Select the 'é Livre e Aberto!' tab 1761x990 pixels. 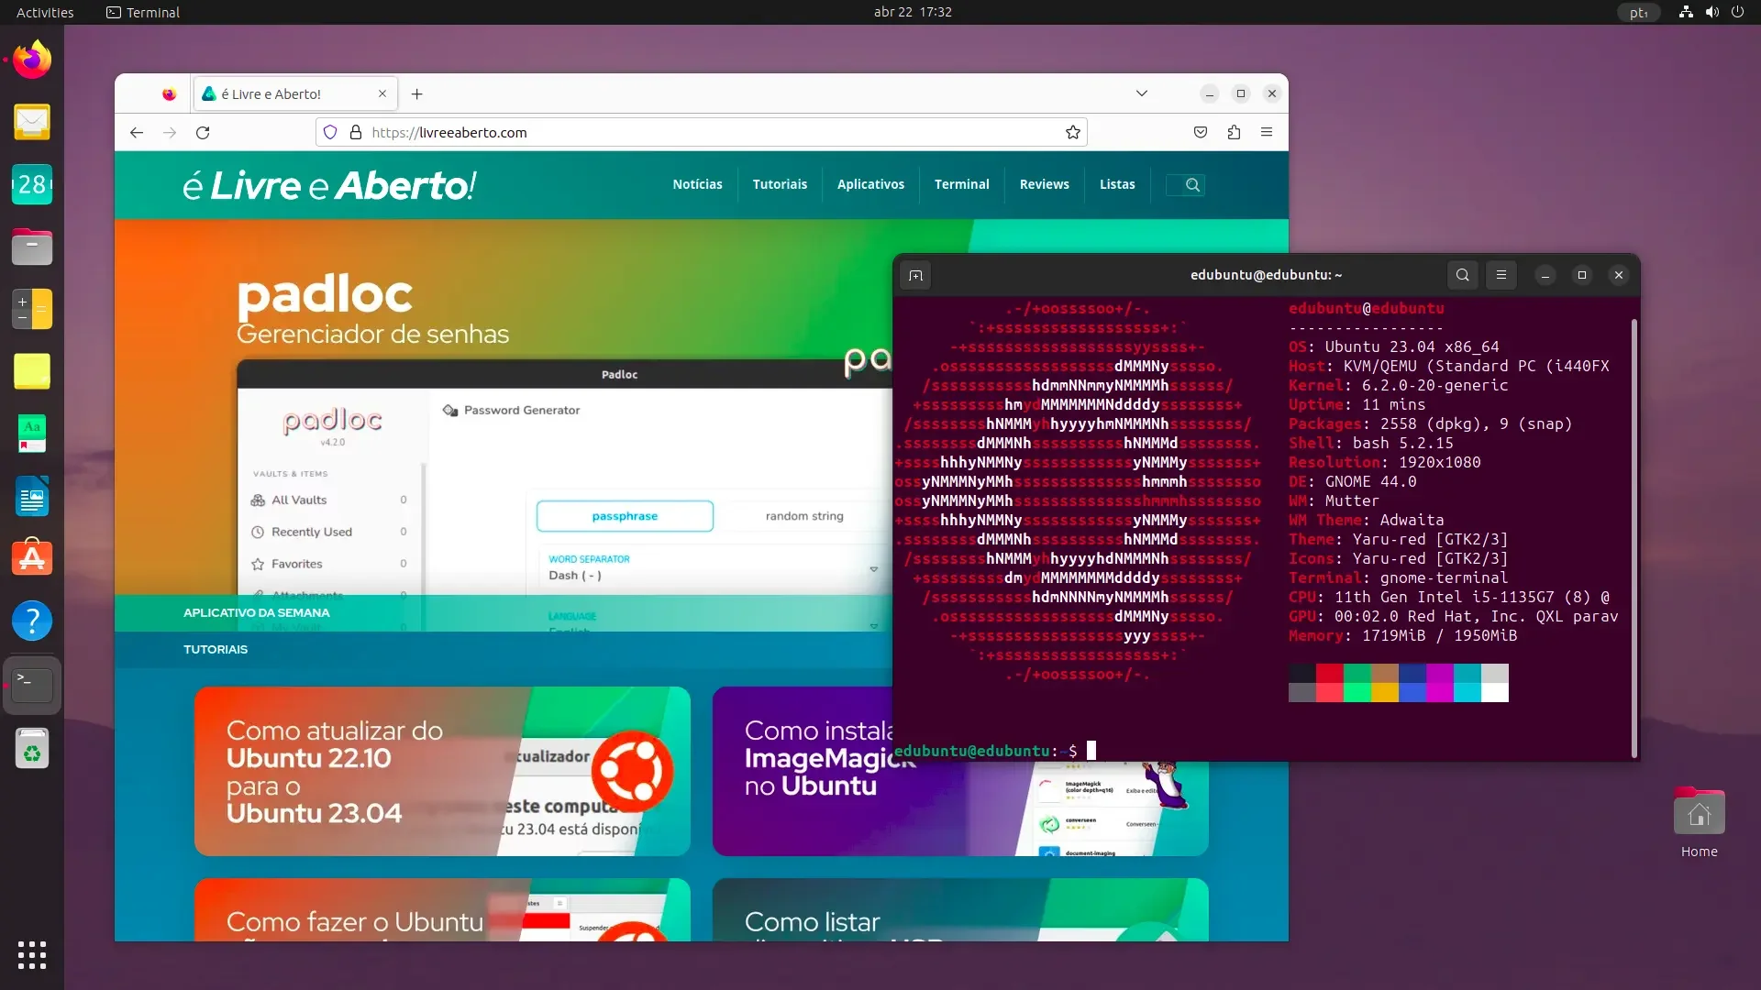[295, 93]
